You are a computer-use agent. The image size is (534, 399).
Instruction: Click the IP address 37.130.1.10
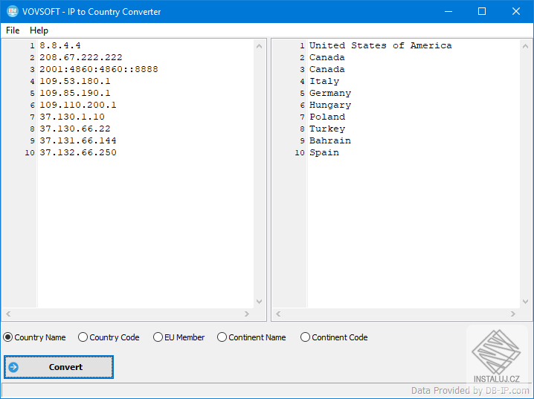[x=72, y=117]
